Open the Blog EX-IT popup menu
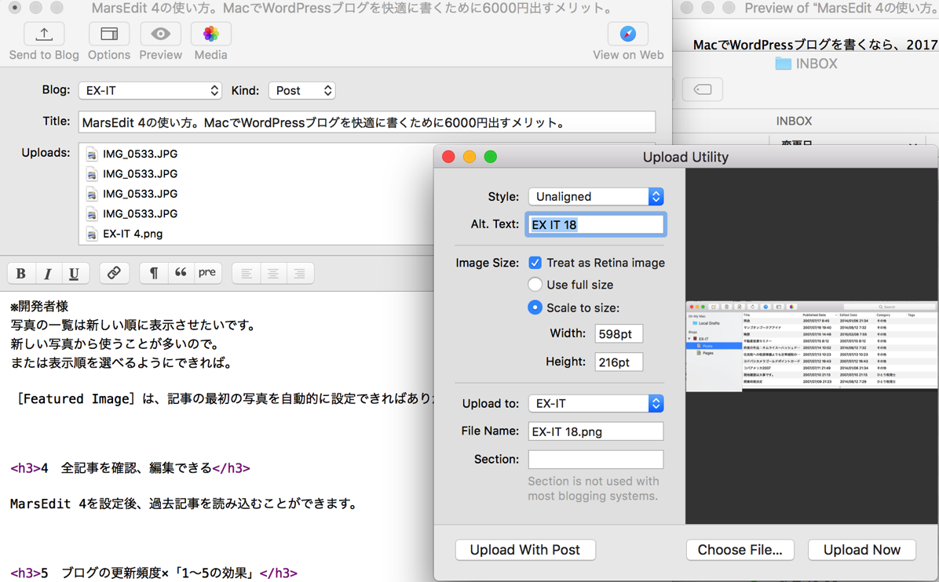Screen dimensions: 939x582 coord(150,90)
